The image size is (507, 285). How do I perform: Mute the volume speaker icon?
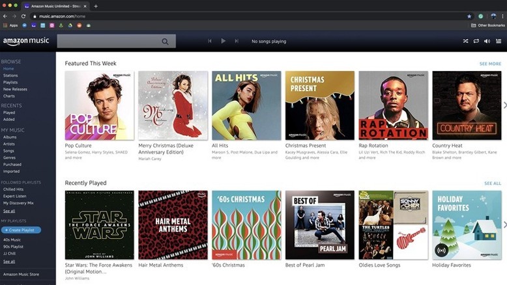(487, 41)
